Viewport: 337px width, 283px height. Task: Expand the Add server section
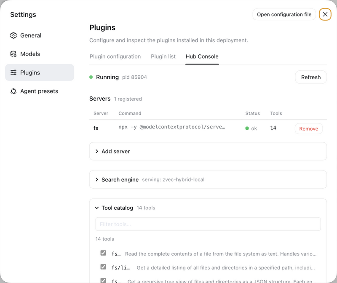coord(208,151)
